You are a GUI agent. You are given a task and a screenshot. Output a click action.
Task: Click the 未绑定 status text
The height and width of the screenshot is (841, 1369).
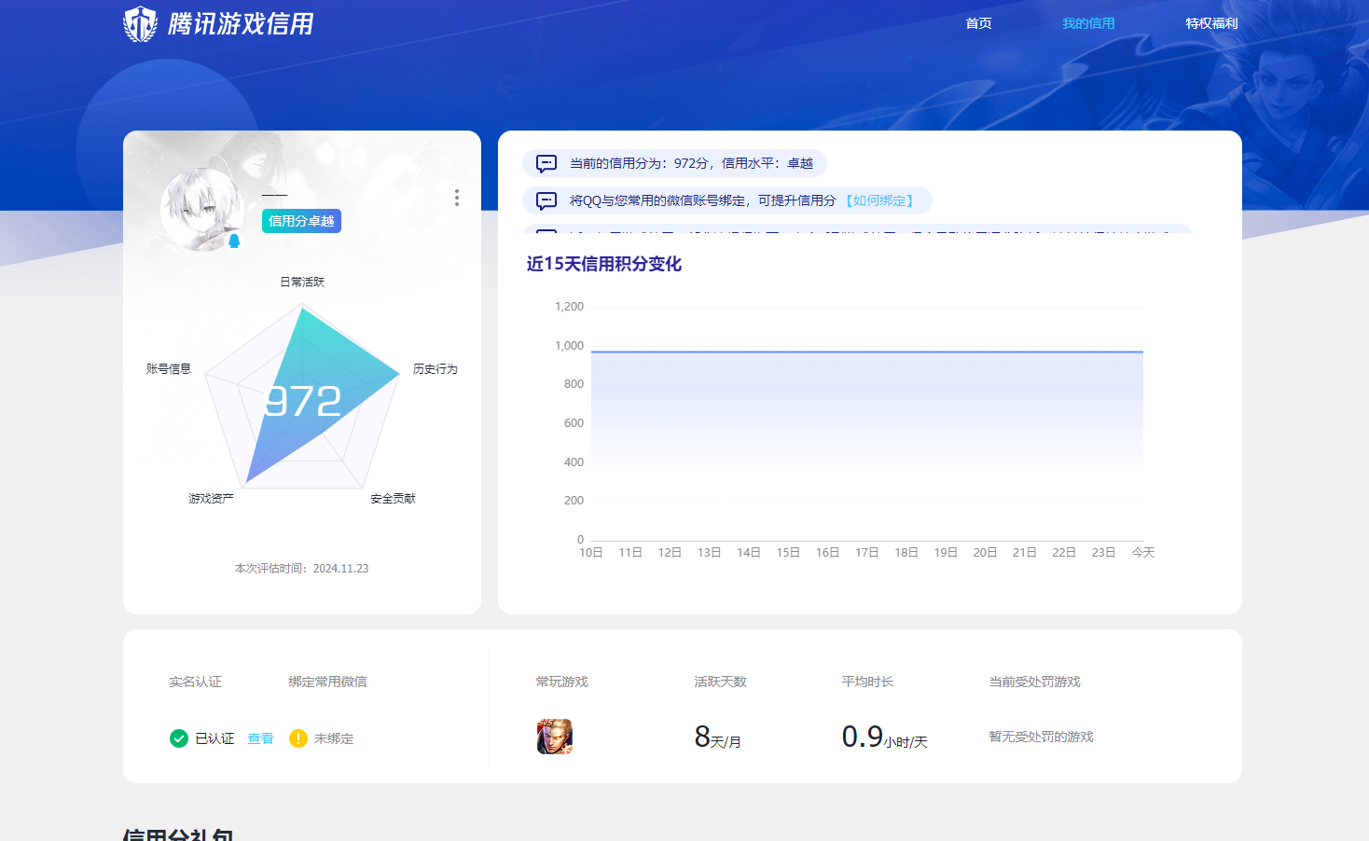tap(334, 738)
